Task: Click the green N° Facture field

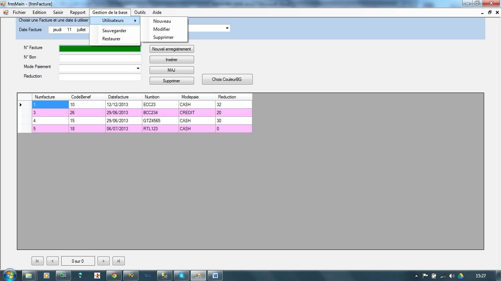Action: point(100,49)
